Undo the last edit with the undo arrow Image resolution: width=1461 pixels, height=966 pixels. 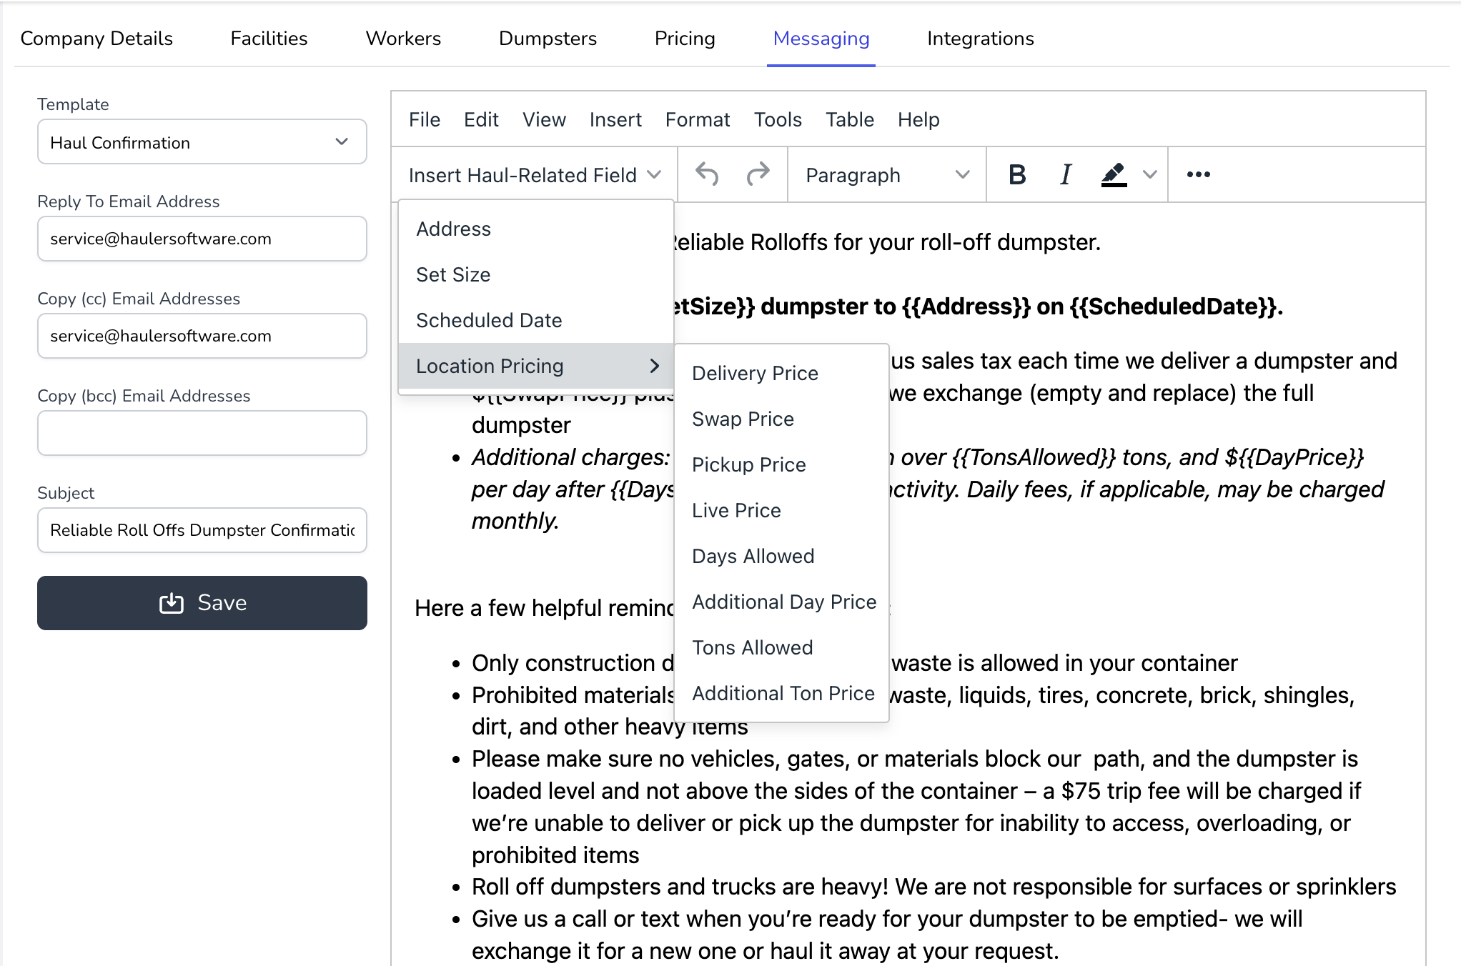point(707,174)
